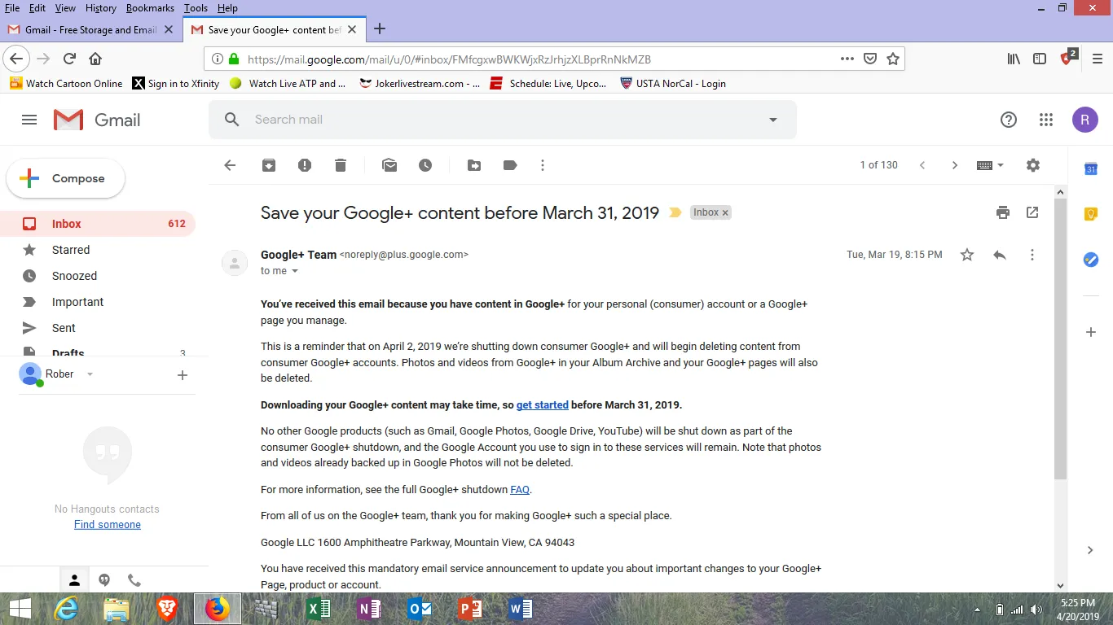Open Google Calendar side panel

[1091, 169]
